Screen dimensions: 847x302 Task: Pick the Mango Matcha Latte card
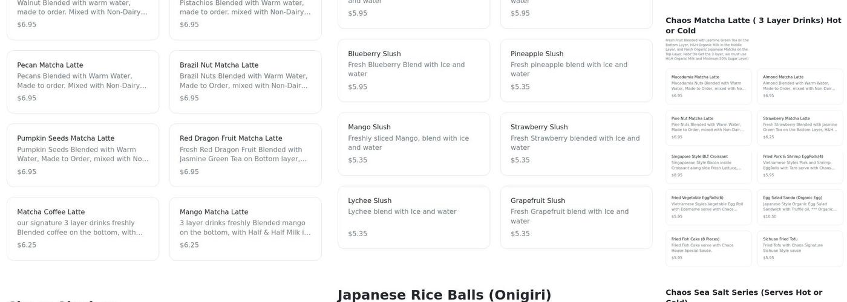tap(245, 228)
